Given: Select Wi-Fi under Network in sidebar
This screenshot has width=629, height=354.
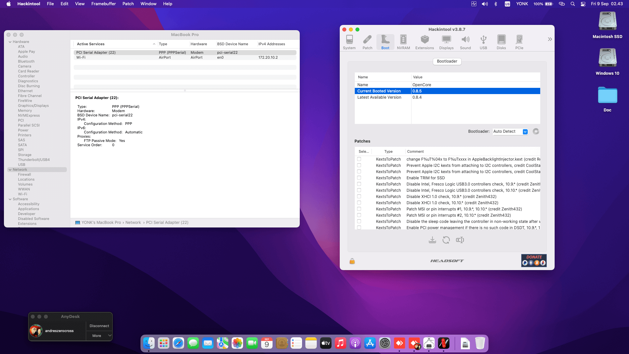Looking at the screenshot, I should [23, 194].
